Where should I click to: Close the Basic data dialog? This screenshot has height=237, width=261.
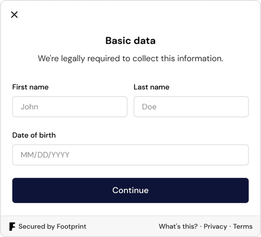click(14, 15)
